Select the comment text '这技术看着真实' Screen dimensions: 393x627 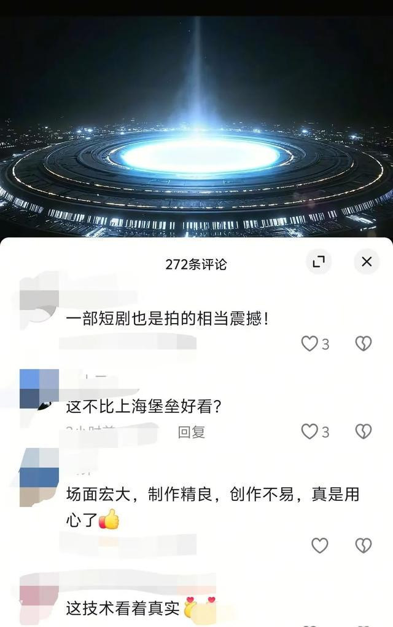tap(123, 608)
